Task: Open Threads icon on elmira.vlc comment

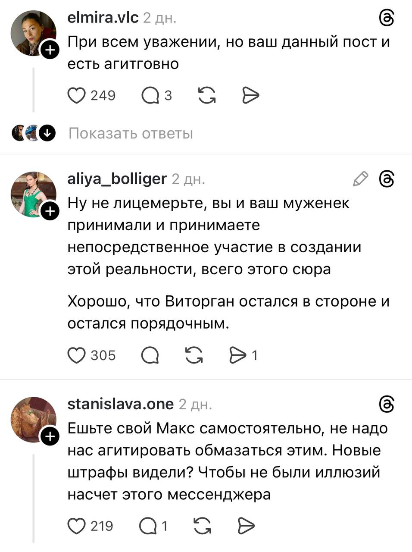Action: click(x=387, y=18)
